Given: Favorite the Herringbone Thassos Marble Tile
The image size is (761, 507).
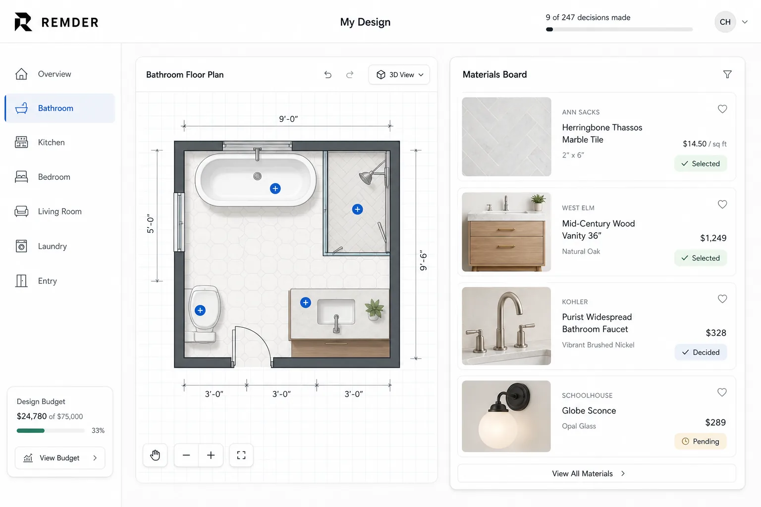Looking at the screenshot, I should pyautogui.click(x=722, y=109).
